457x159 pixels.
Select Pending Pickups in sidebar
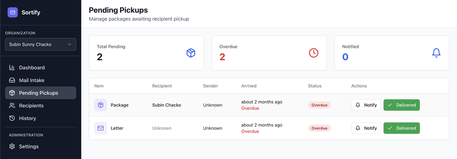click(38, 93)
